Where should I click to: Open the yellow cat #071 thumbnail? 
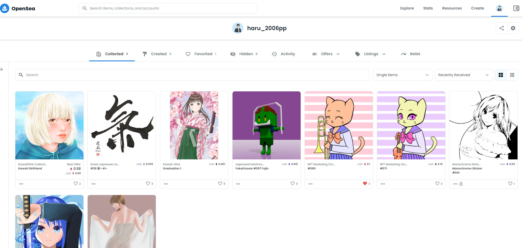tap(411, 125)
